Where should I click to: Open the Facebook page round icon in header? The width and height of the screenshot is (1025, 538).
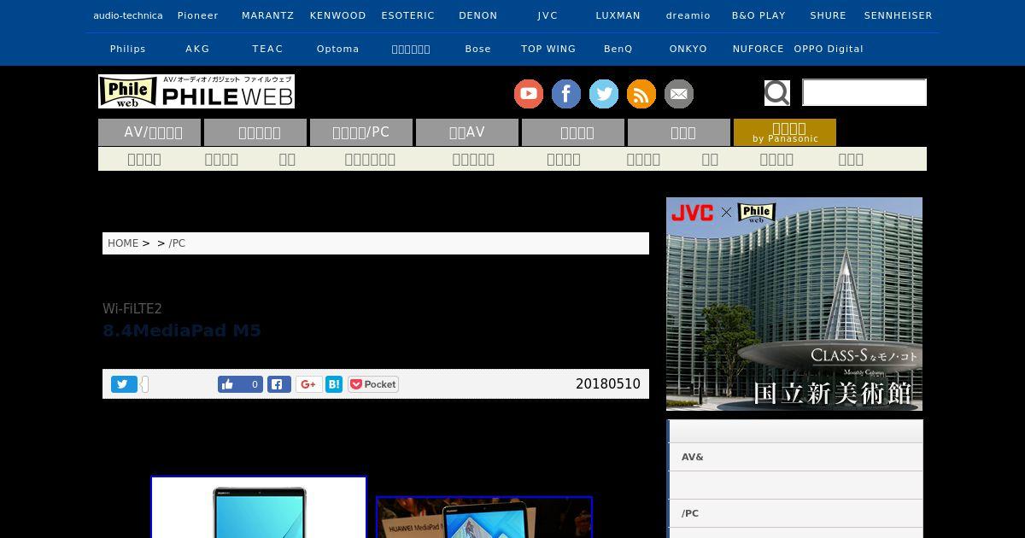coord(566,94)
